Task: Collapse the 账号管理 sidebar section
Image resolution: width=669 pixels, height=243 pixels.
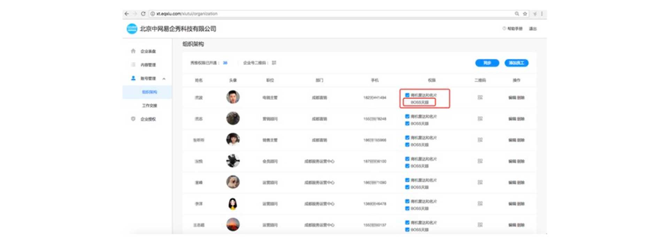Action: click(x=164, y=79)
